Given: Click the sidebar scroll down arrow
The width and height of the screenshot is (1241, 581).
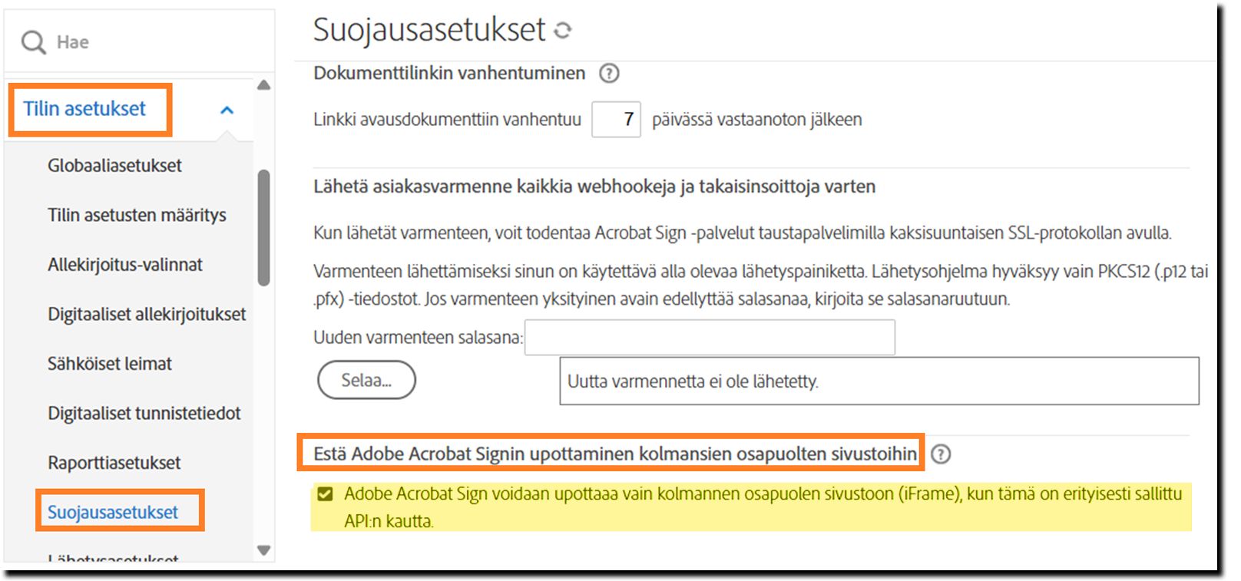Looking at the screenshot, I should [x=264, y=550].
